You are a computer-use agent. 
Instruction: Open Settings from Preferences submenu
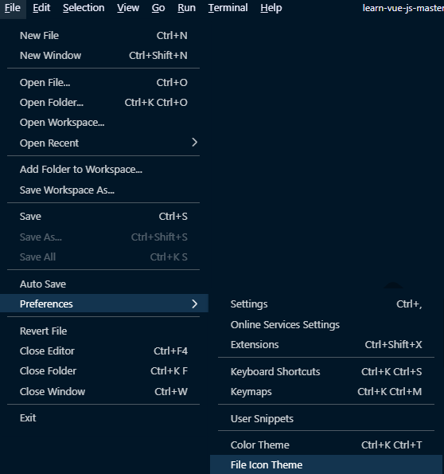coord(326,304)
